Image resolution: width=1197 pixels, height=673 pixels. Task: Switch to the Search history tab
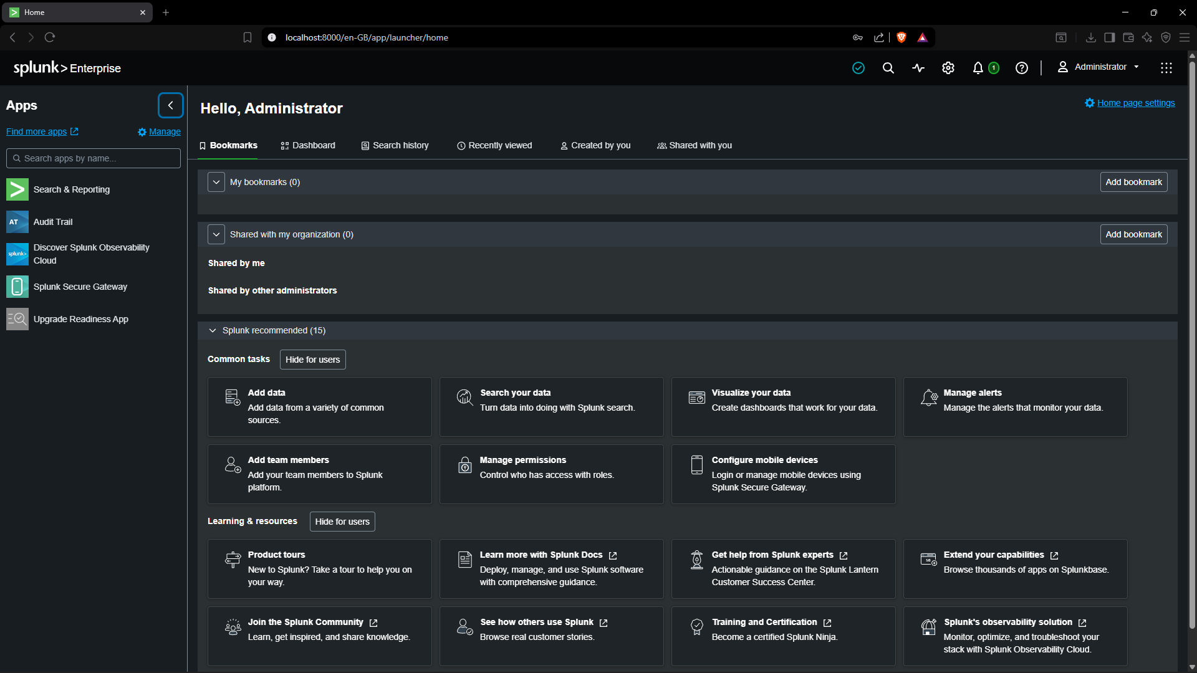tap(395, 145)
